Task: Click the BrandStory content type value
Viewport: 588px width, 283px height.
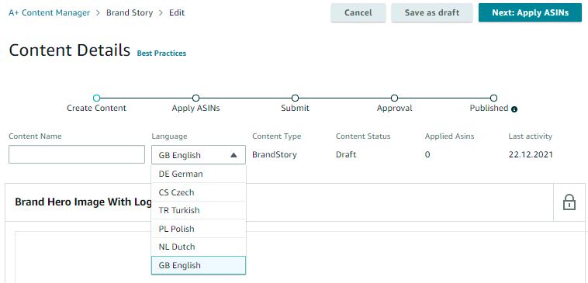Action: 275,154
